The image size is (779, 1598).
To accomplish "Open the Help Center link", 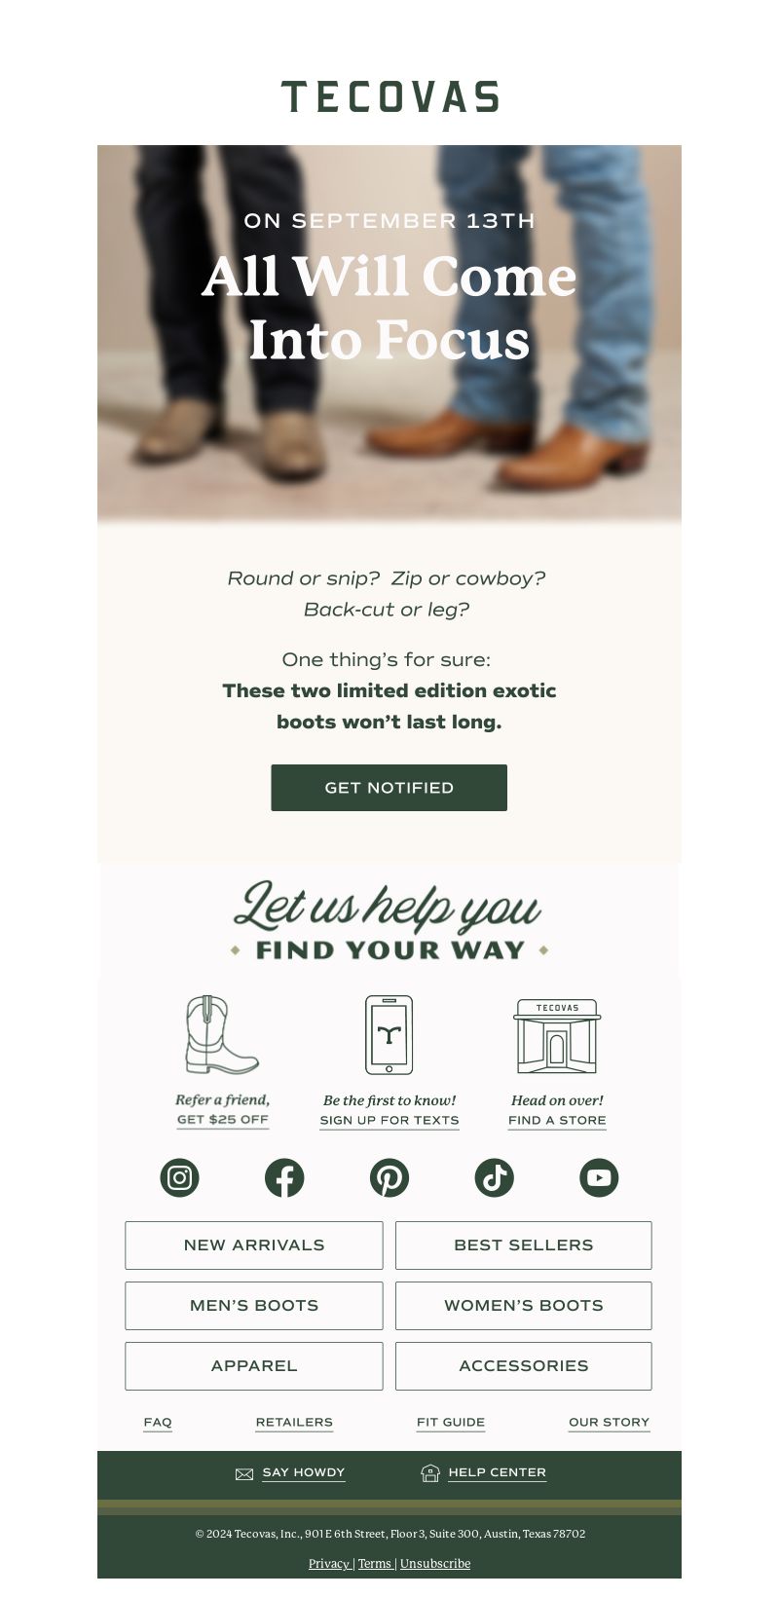I will tap(498, 1472).
